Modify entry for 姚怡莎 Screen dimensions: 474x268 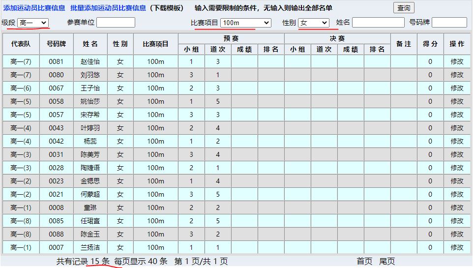457,101
